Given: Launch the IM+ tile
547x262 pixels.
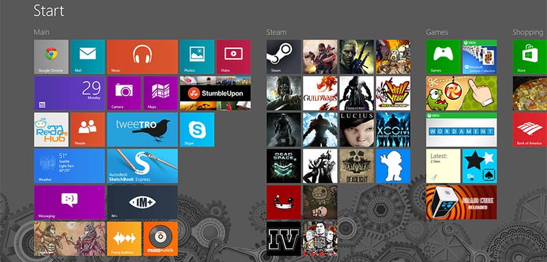Looking at the screenshot, I should coord(142,203).
